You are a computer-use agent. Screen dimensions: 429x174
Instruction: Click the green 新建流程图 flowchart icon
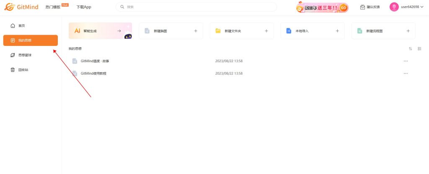359,31
